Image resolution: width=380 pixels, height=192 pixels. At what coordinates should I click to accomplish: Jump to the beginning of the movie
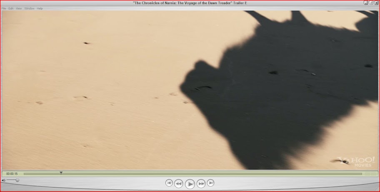click(x=169, y=183)
